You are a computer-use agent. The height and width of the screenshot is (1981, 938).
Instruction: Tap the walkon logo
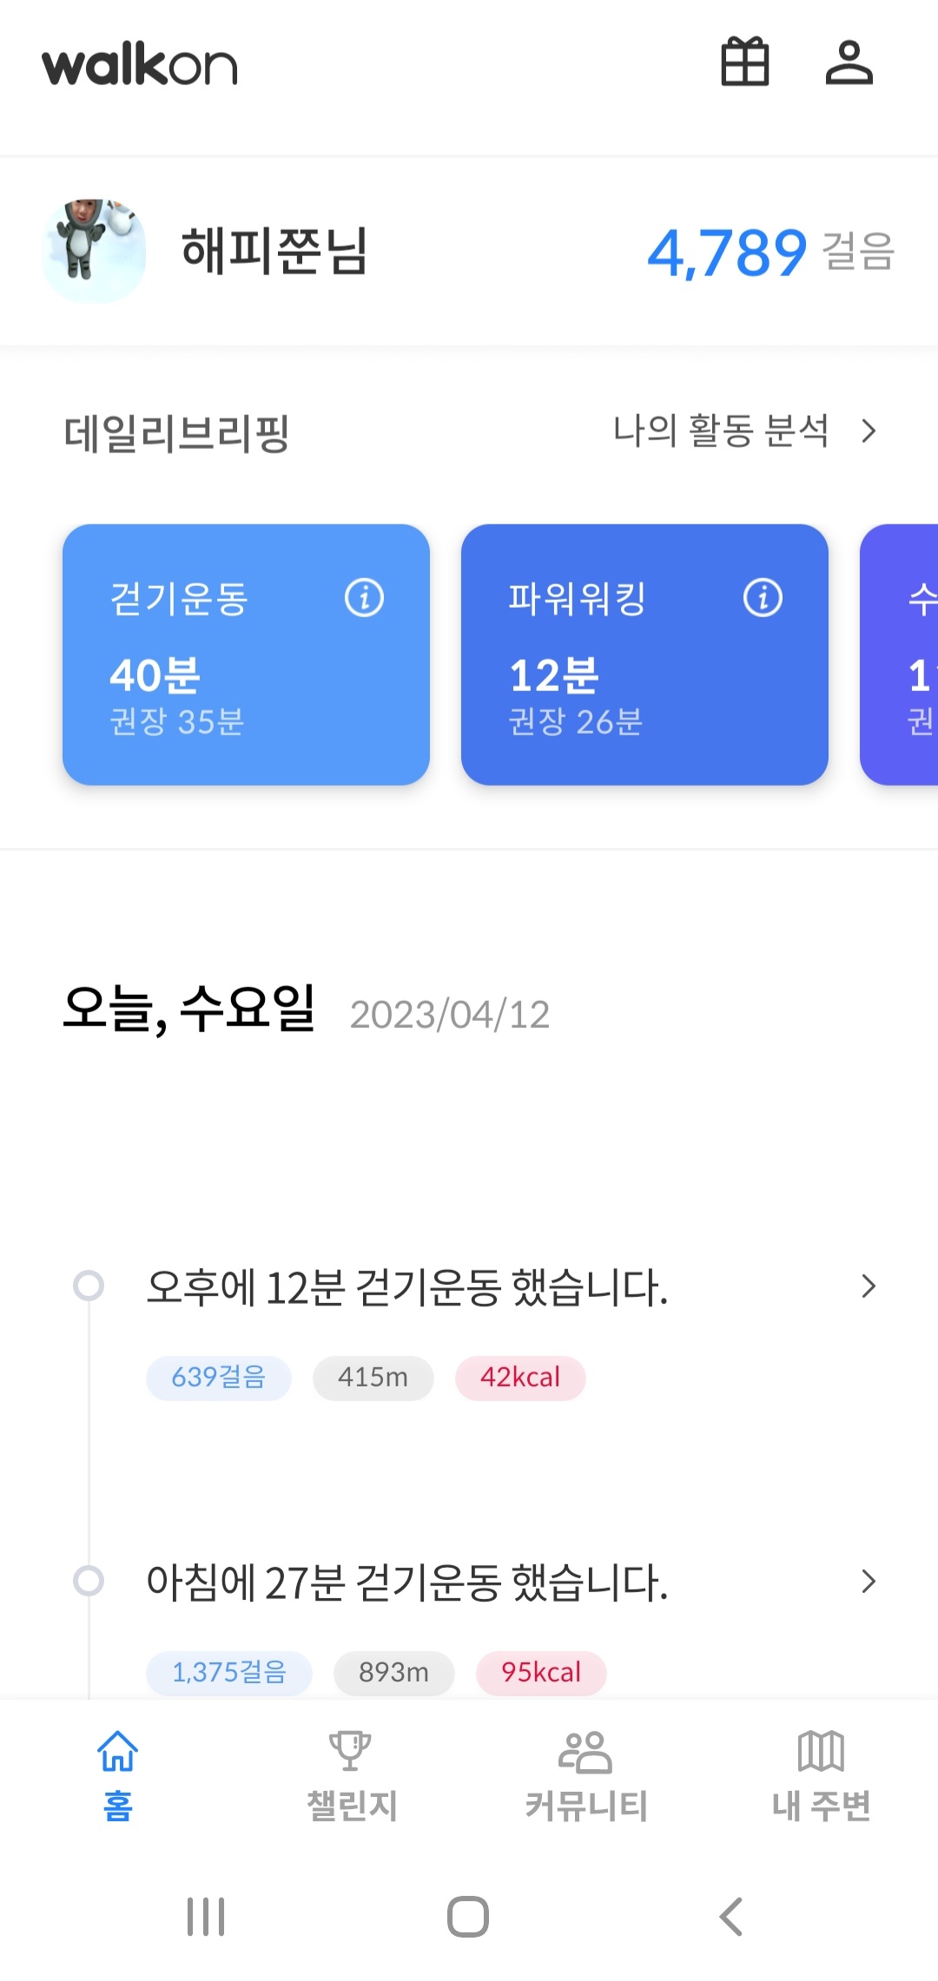(140, 66)
